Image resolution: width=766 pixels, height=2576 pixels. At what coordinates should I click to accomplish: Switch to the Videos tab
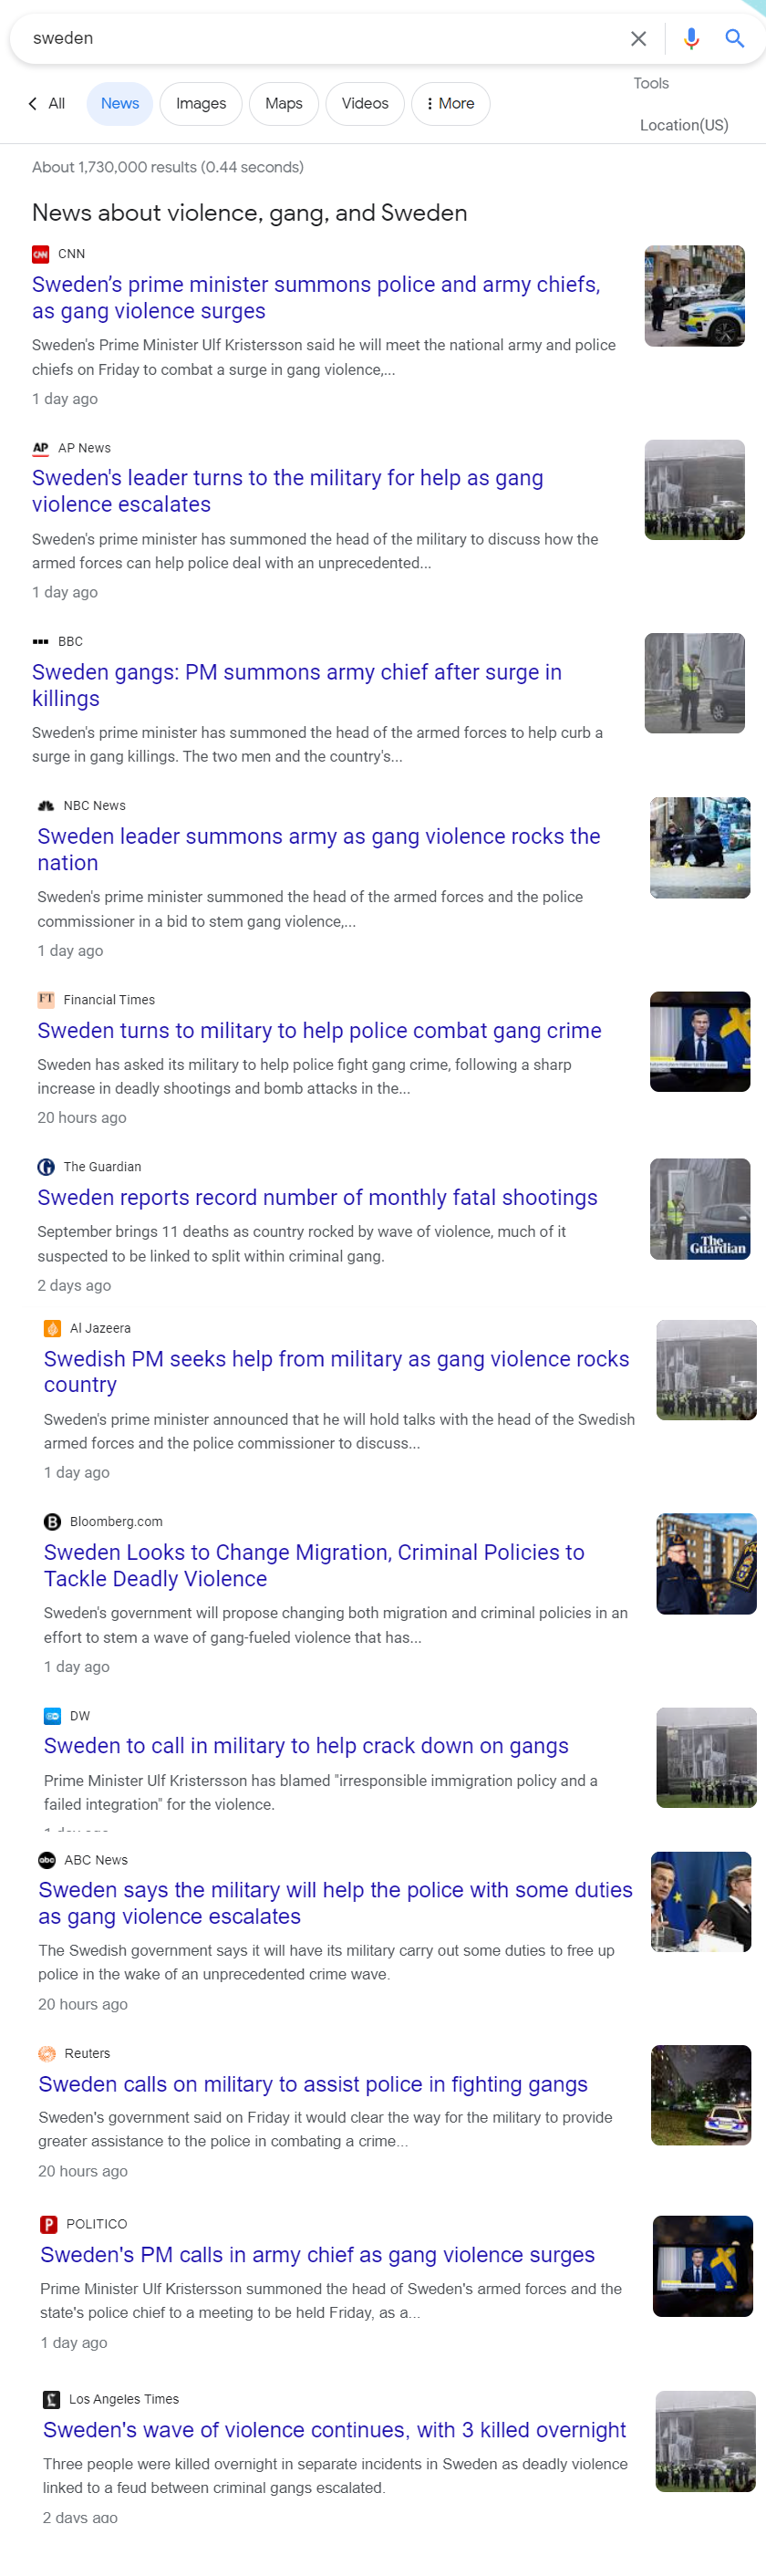coord(365,103)
